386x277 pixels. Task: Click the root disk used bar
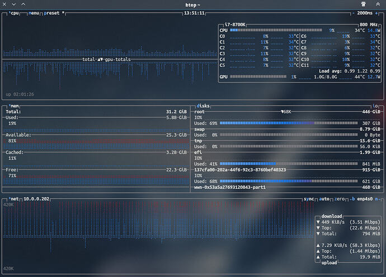(288, 123)
